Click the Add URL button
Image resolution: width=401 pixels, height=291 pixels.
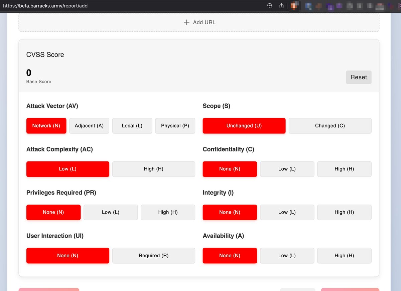click(199, 22)
